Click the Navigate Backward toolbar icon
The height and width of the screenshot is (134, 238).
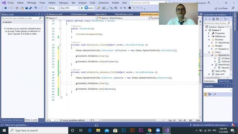(6, 8)
